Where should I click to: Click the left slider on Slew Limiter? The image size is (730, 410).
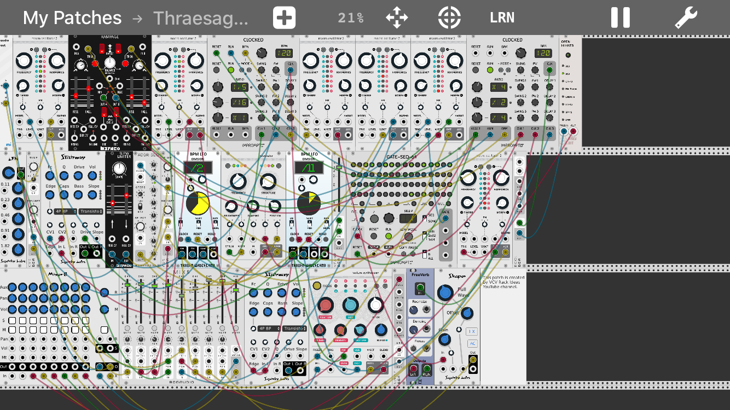pos(113,203)
